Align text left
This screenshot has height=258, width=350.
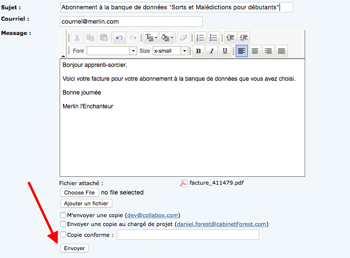point(242,51)
